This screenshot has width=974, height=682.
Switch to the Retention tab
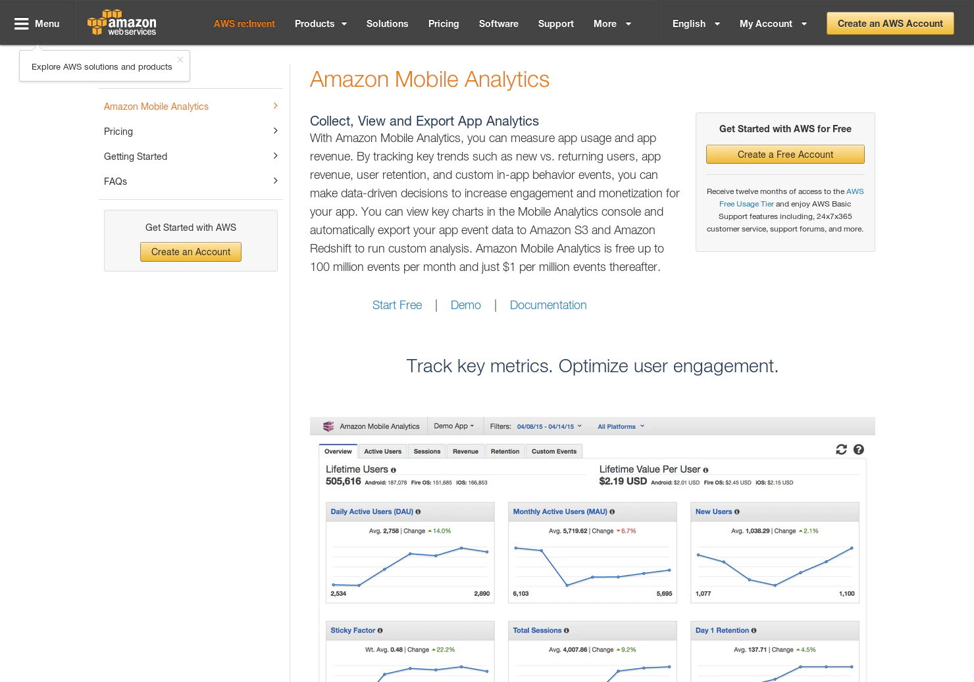(x=505, y=451)
